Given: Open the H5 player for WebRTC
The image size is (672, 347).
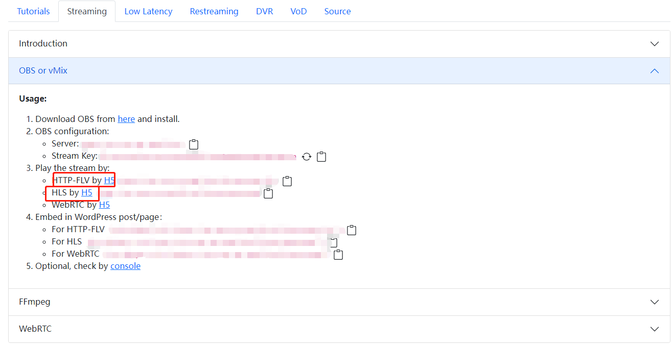Looking at the screenshot, I should (104, 205).
